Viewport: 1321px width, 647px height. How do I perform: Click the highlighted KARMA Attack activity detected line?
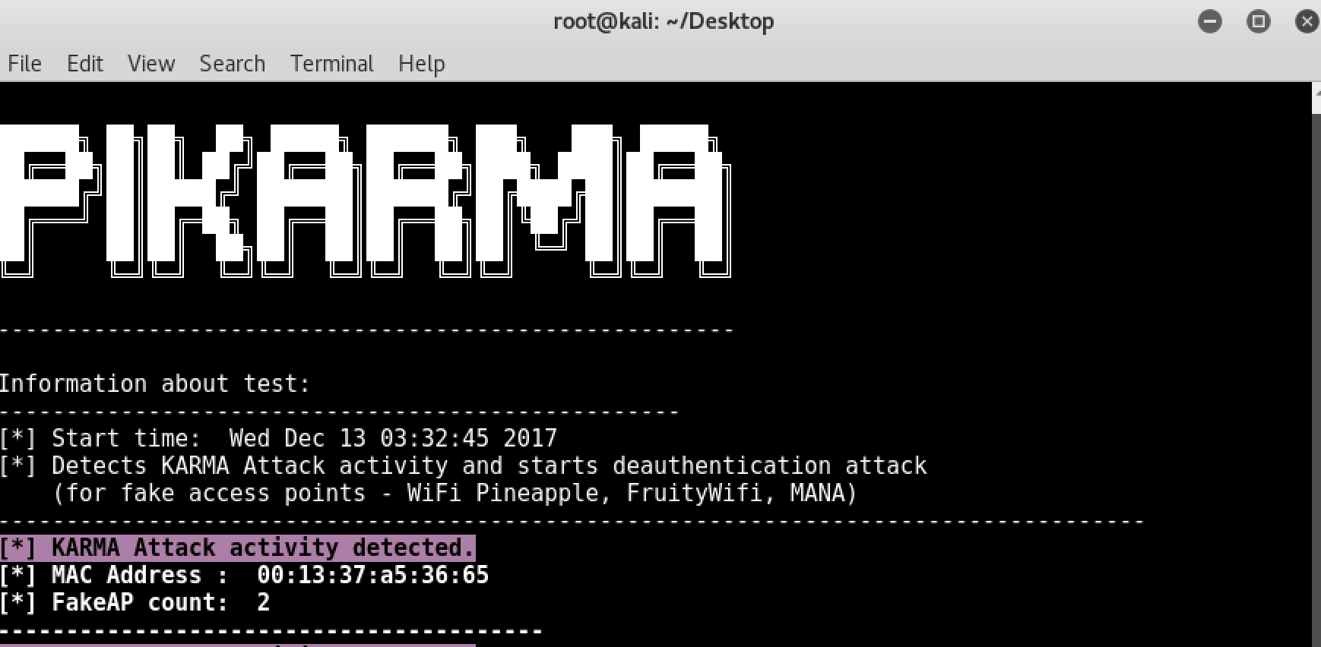[x=237, y=548]
